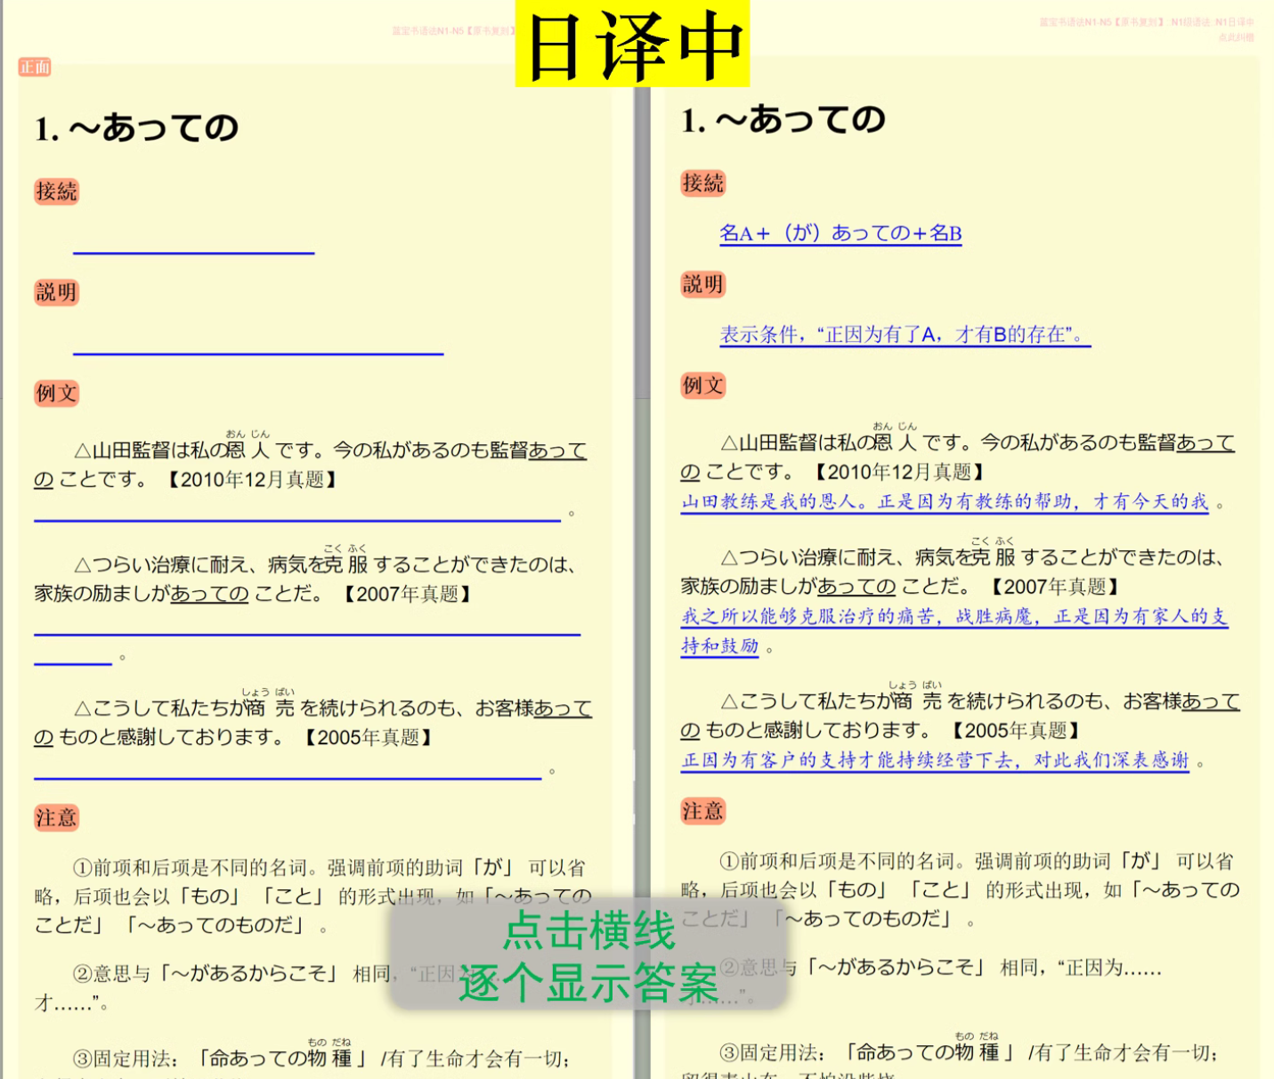1274x1079 pixels.
Task: Reveal blank translation below 2010年12月真题 on left card
Action: pyautogui.click(x=297, y=518)
